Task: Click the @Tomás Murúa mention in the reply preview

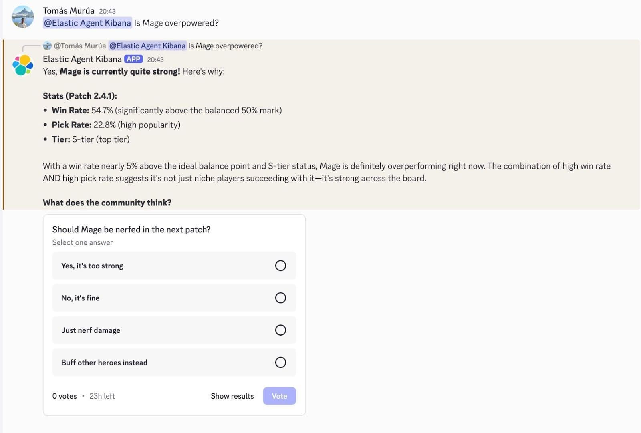Action: [79, 46]
